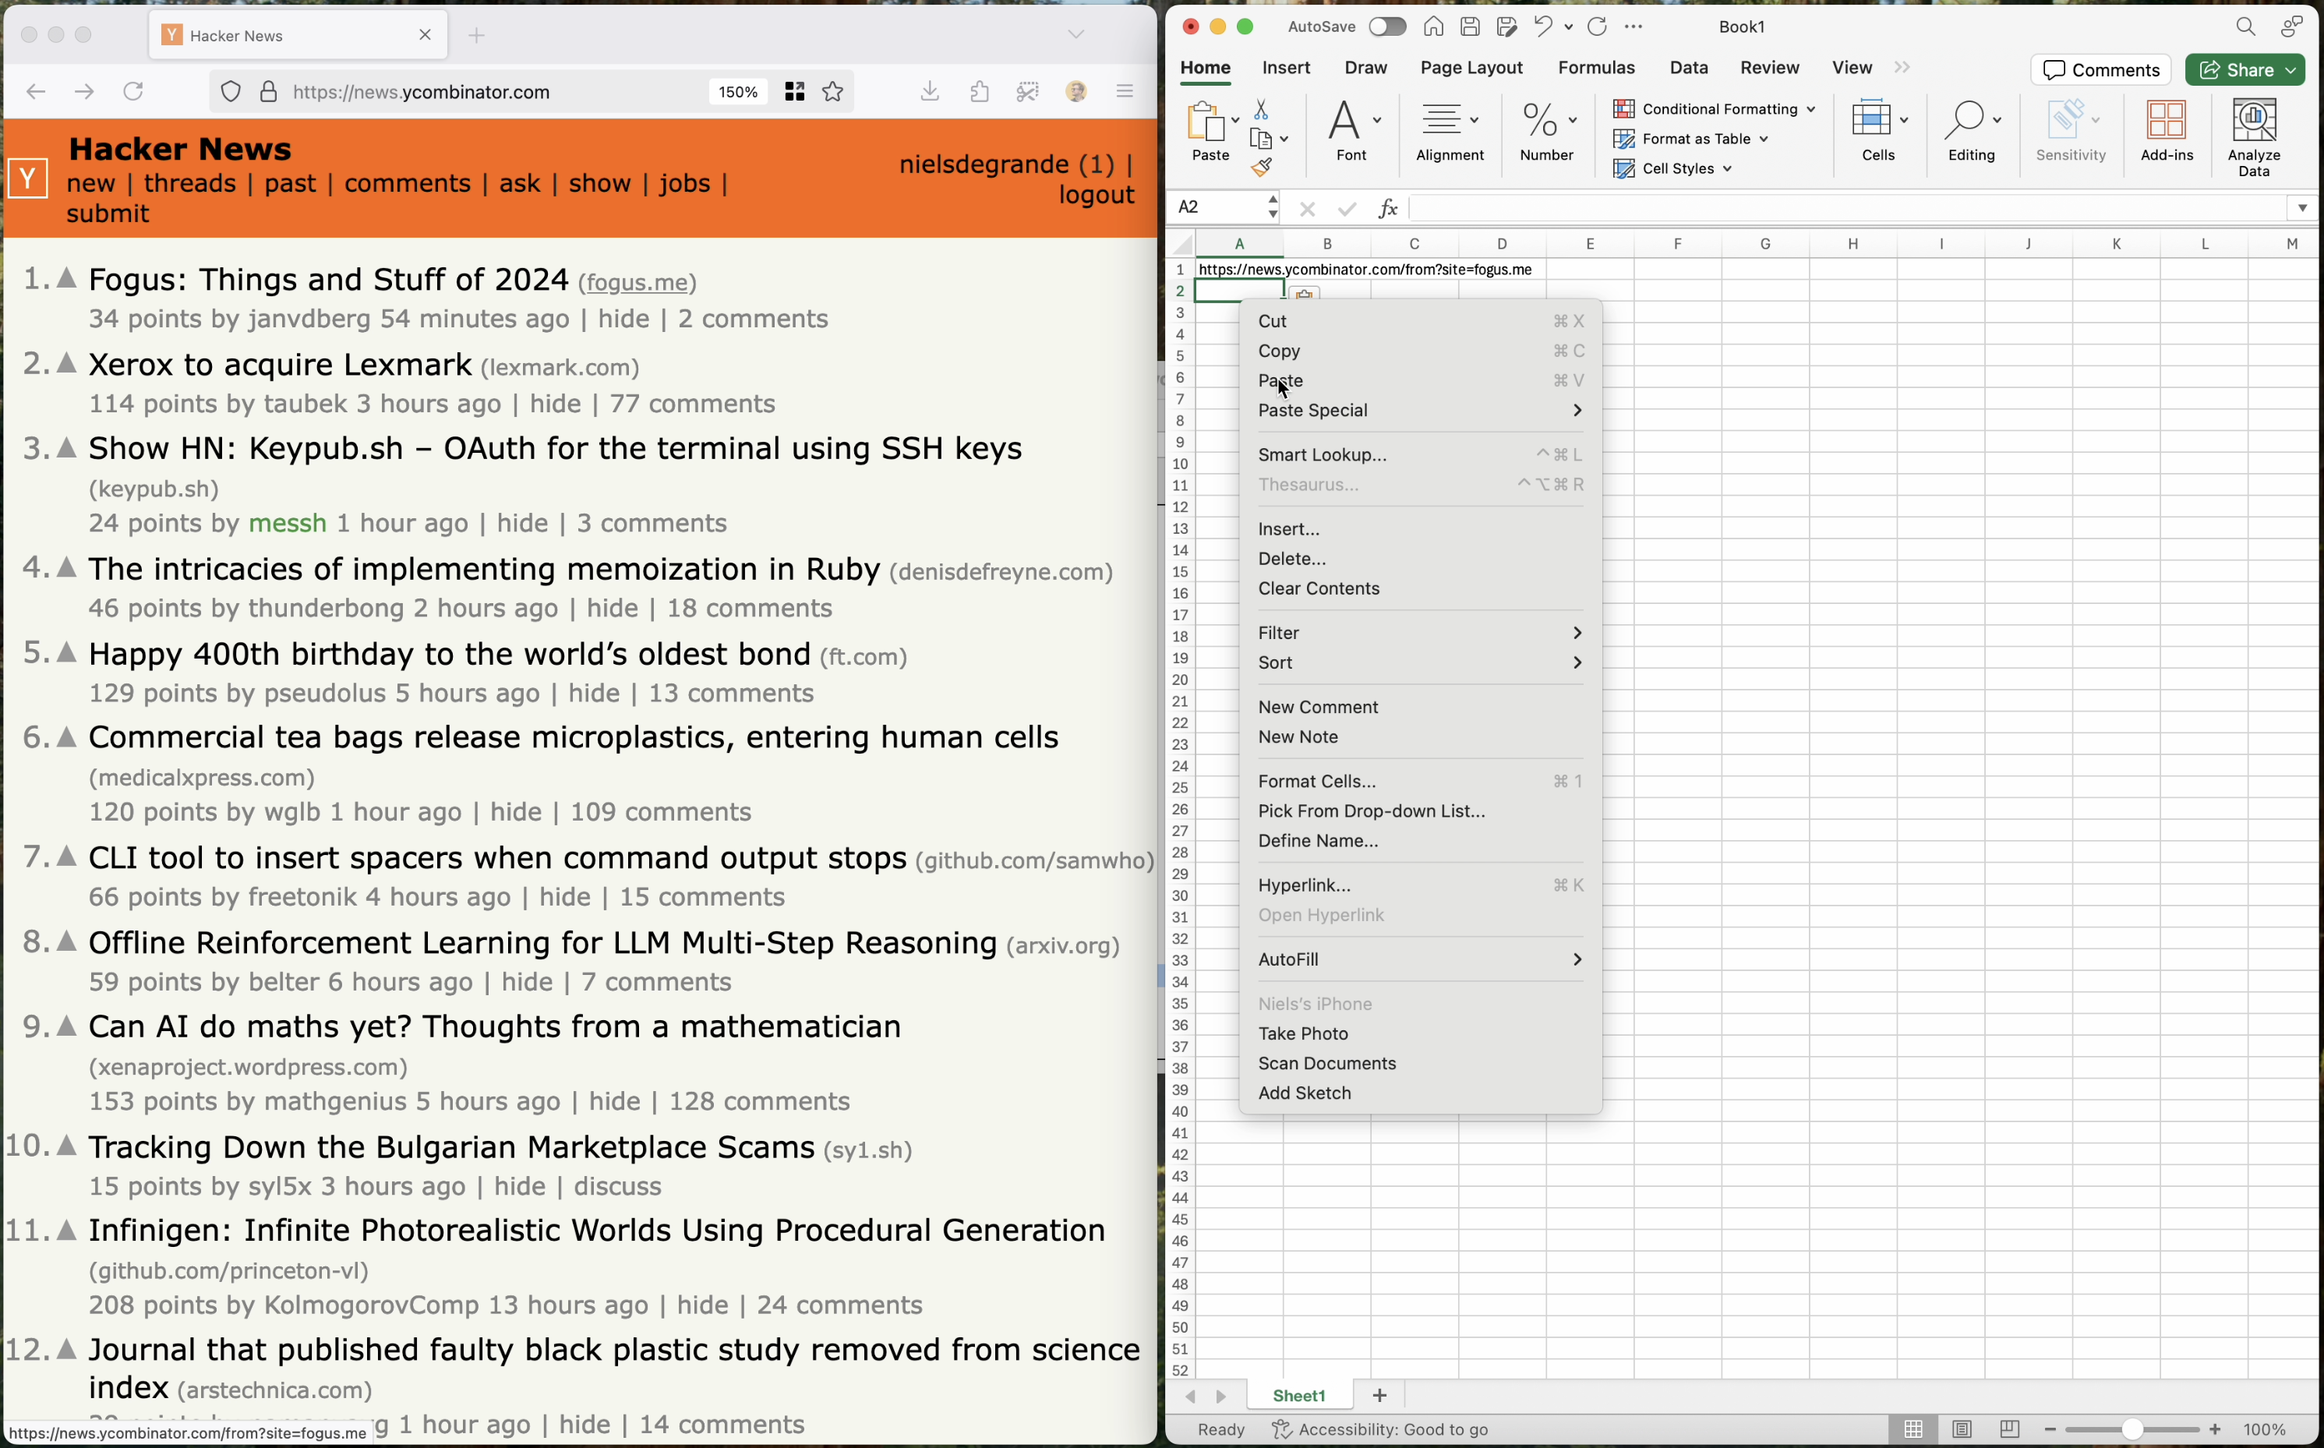The image size is (2324, 1448).
Task: Click the Comments button in Excel
Action: point(2101,70)
